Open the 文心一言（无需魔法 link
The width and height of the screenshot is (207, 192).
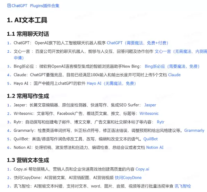point(181,51)
